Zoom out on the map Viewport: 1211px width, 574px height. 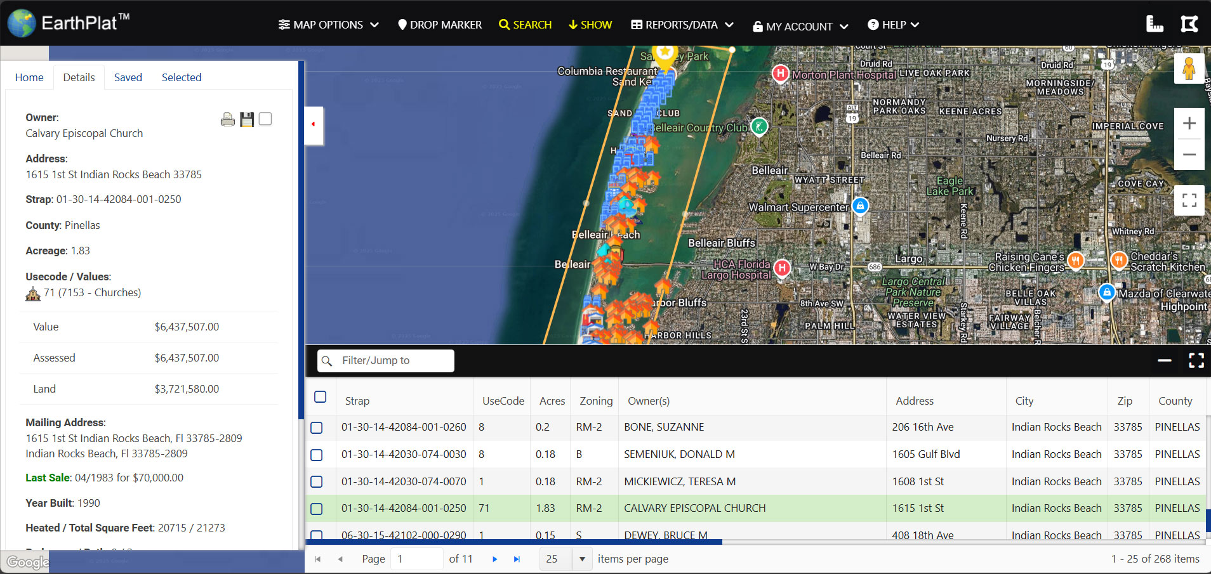pos(1189,154)
